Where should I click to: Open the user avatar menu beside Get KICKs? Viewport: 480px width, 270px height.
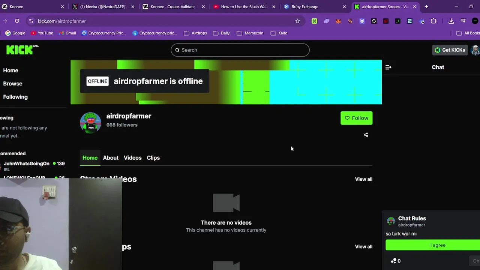pyautogui.click(x=475, y=50)
